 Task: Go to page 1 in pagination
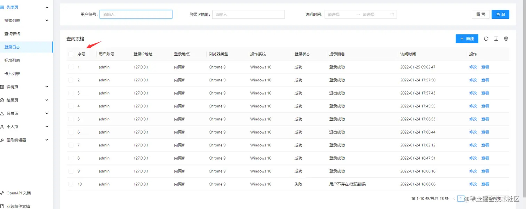(461, 199)
